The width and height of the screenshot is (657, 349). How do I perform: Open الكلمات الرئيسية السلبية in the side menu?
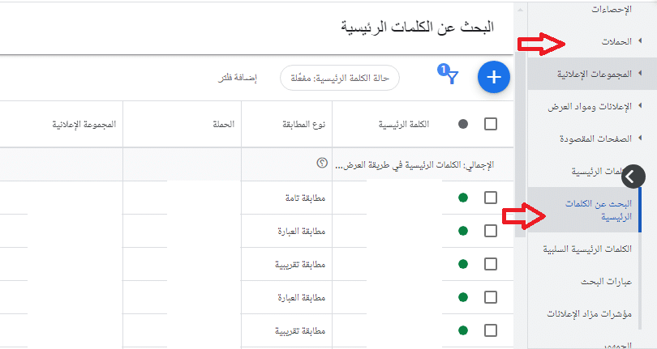click(x=587, y=249)
